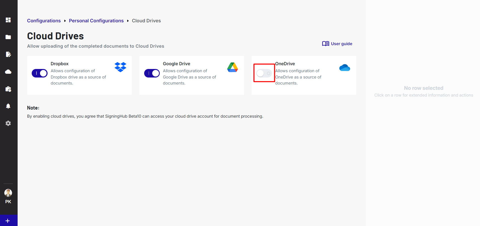Click the OneDrive description text
Viewport: 480px width, 226px height.
[298, 77]
